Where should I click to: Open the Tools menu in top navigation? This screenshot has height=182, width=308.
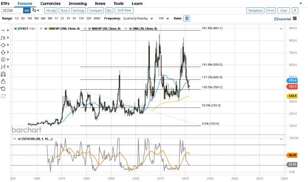click(x=119, y=3)
